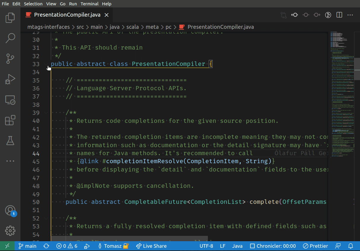The image size is (360, 251).
Task: Click the dimmed compare changes icon
Action: pos(284,15)
